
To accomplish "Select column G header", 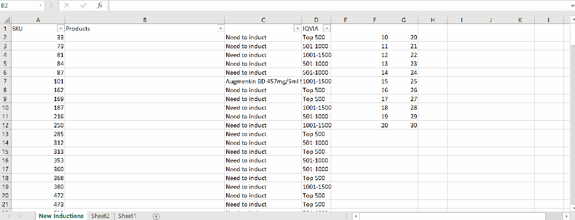I will pyautogui.click(x=403, y=20).
